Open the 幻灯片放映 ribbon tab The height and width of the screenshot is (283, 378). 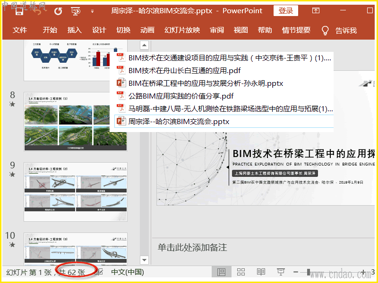182,30
